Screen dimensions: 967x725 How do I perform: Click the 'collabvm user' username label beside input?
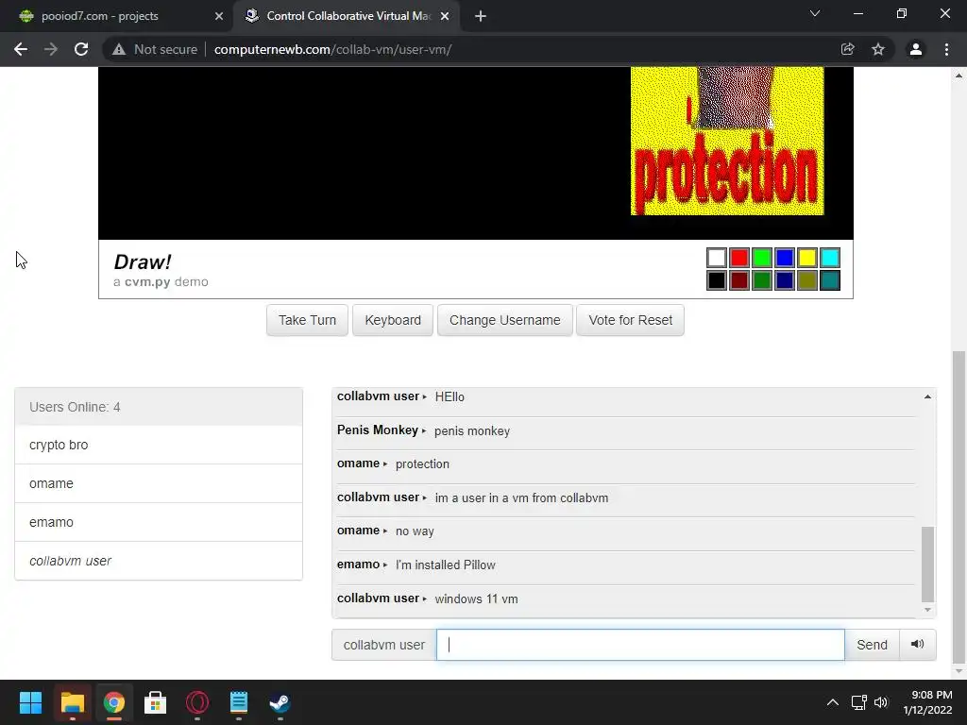coord(384,644)
